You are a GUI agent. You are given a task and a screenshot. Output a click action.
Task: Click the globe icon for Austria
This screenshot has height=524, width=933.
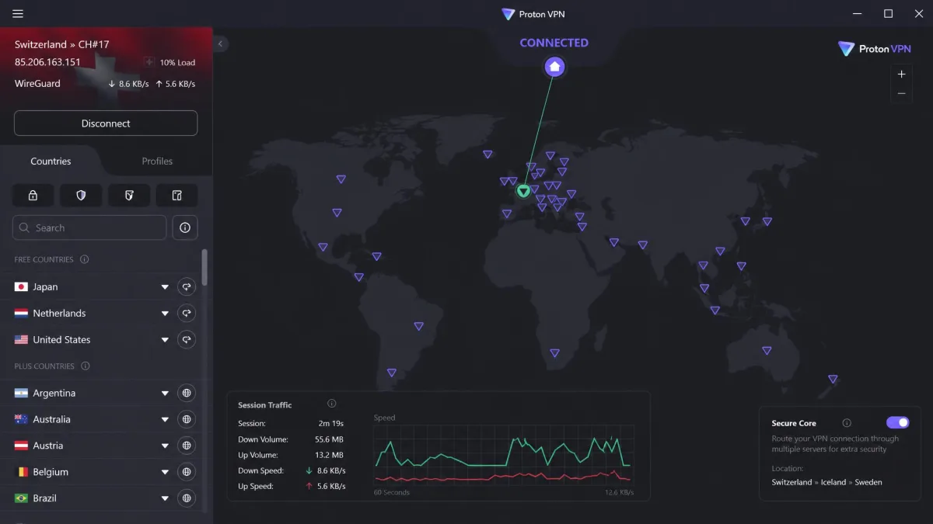click(186, 446)
